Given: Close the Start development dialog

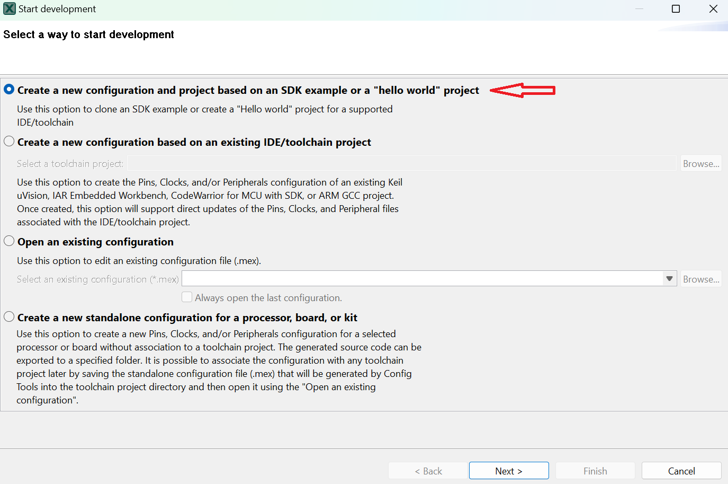Looking at the screenshot, I should [x=713, y=9].
